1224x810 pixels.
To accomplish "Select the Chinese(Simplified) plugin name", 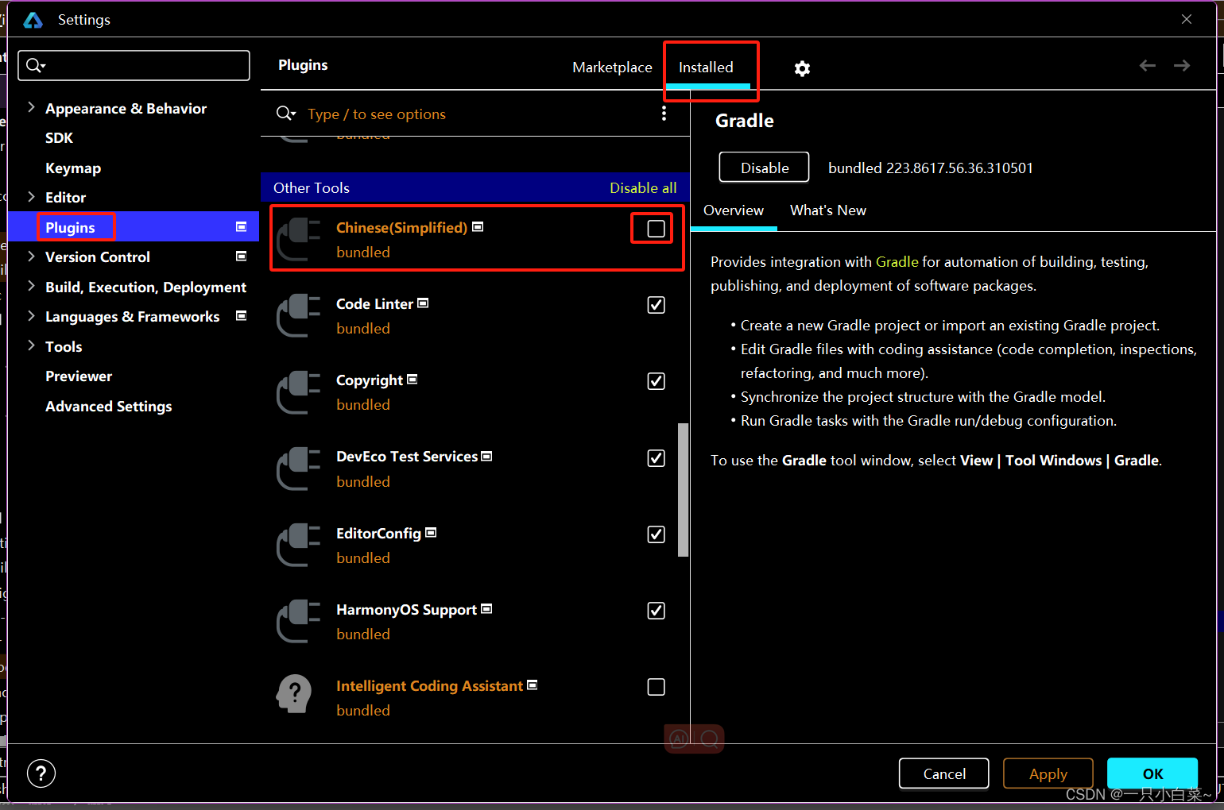I will pyautogui.click(x=401, y=228).
